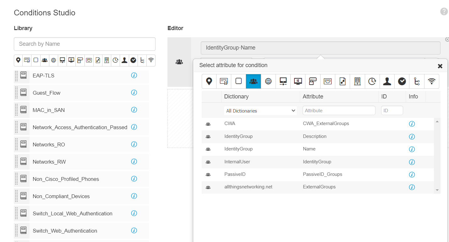This screenshot has height=242, width=449.
Task: Click the wireless icon in attribute selector toolbar
Action: pyautogui.click(x=432, y=82)
